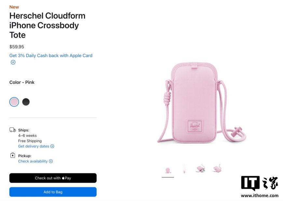The width and height of the screenshot is (283, 201).
Task: Click the New badge above the title
Action: point(14,7)
